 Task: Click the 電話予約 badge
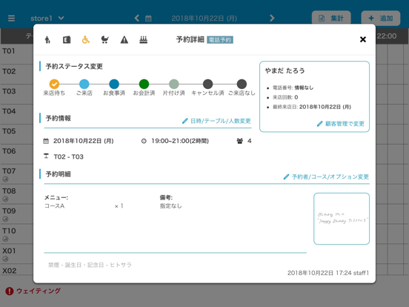pyautogui.click(x=220, y=40)
